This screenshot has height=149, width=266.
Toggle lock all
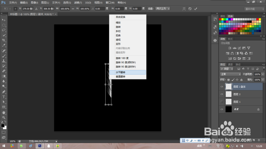[x=242, y=80]
